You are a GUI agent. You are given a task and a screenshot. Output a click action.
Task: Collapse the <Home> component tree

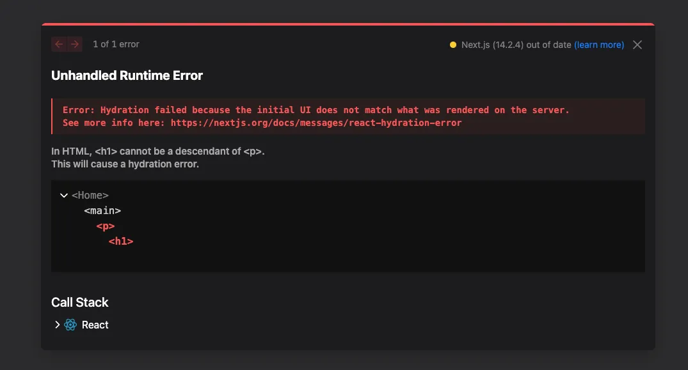point(64,196)
